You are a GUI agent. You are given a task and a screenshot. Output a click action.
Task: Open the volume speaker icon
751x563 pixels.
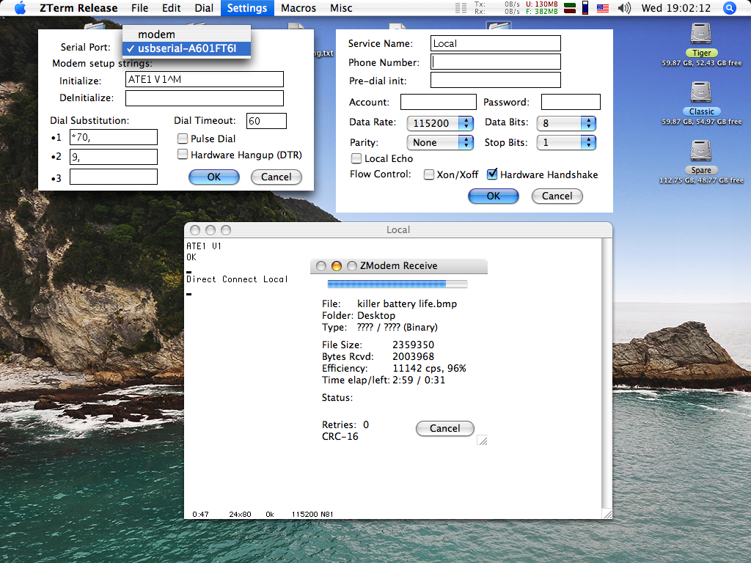(x=624, y=8)
